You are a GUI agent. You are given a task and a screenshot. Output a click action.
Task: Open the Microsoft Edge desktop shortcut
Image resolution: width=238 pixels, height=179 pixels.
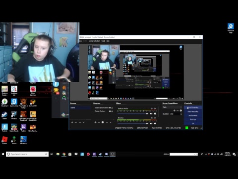coord(231,28)
